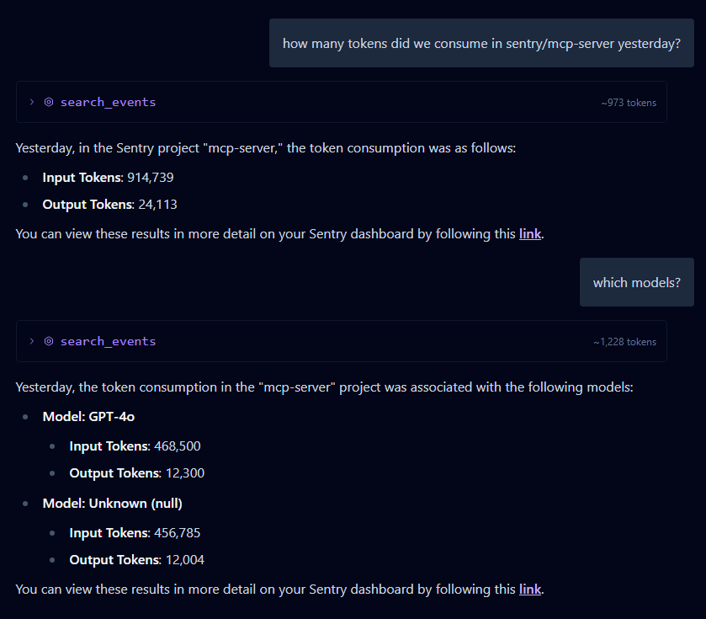This screenshot has width=706, height=619.
Task: Click the 'Model: Unknown (null)' heading
Action: point(113,504)
